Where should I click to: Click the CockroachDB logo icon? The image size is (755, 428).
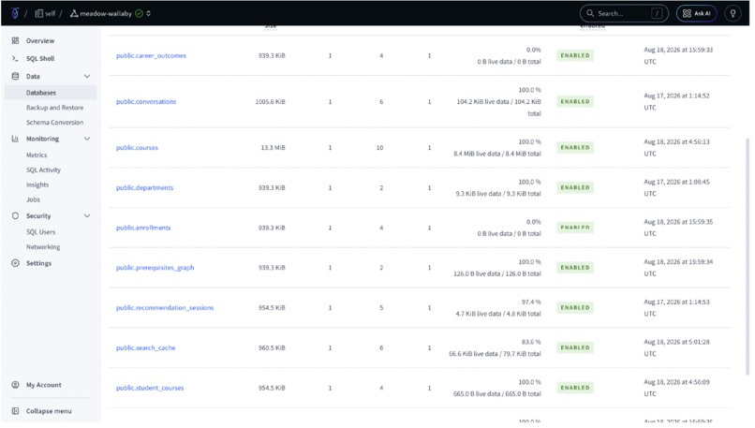[x=15, y=13]
